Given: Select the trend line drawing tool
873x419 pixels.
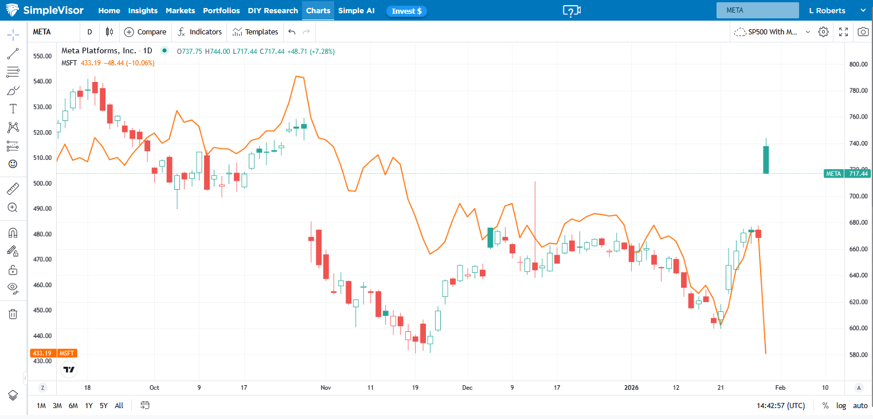Looking at the screenshot, I should [13, 54].
